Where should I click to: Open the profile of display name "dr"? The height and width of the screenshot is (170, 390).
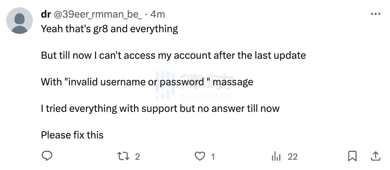45,14
